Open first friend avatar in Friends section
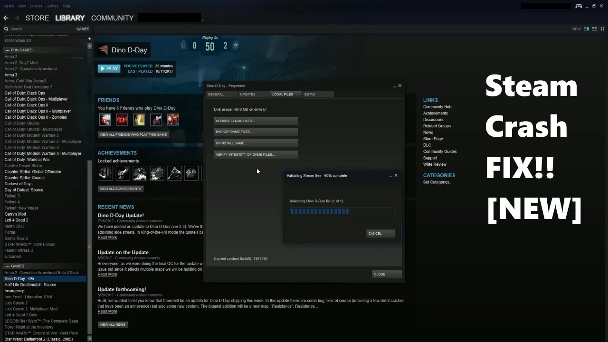 tap(104, 119)
